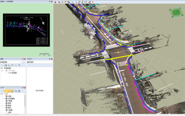Toggle the printer layer print button
The width and height of the screenshot is (185, 116).
point(12,90)
